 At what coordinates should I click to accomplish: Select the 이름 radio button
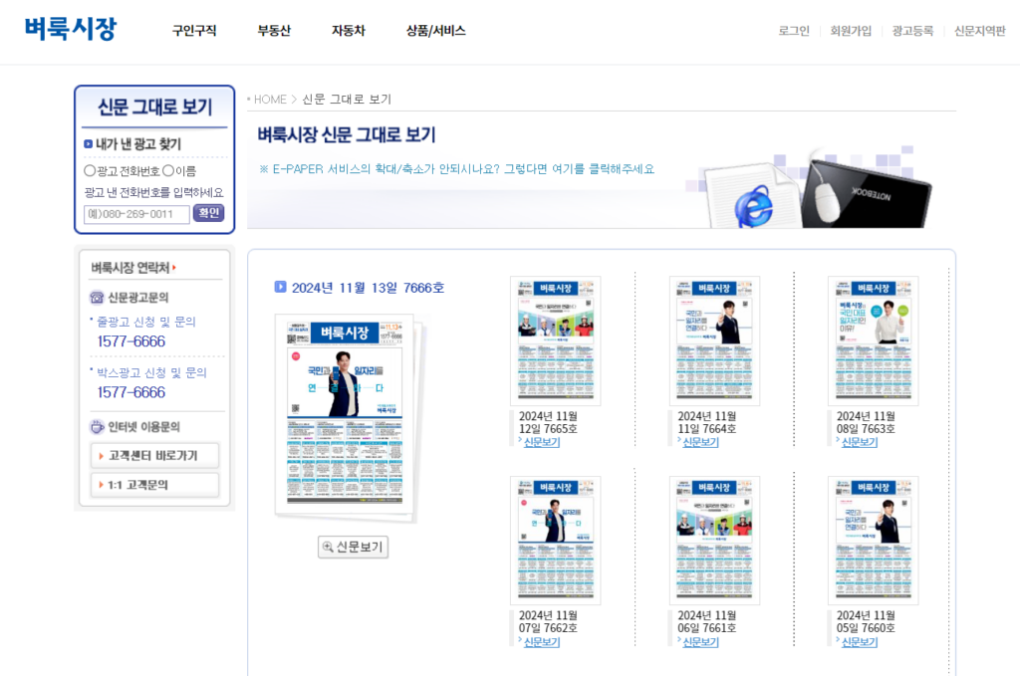(x=168, y=171)
